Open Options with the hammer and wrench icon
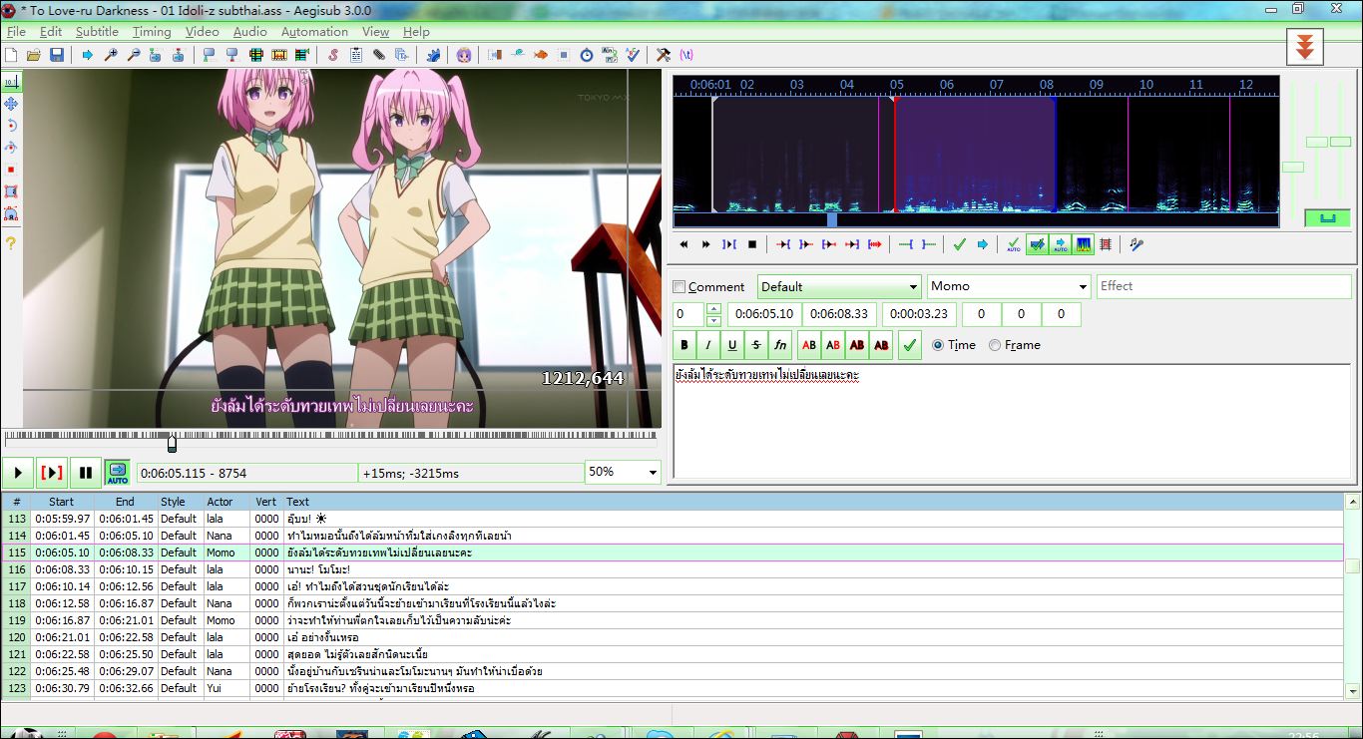The image size is (1363, 739). 664,55
